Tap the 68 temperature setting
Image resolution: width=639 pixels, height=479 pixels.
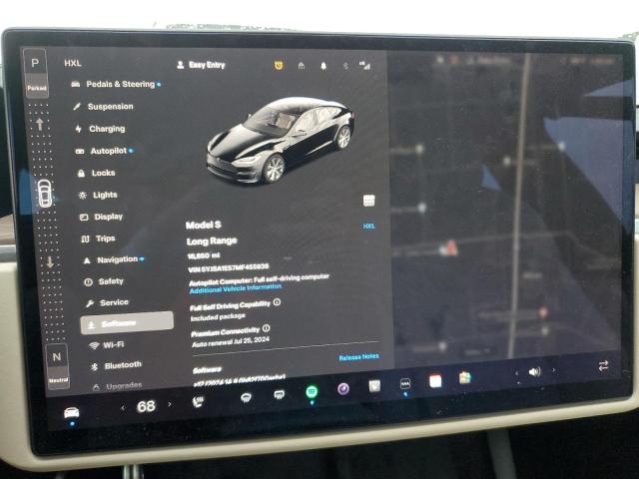146,406
